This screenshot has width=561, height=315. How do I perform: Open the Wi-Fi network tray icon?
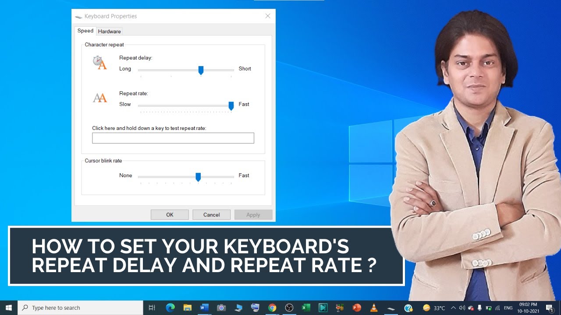click(497, 308)
